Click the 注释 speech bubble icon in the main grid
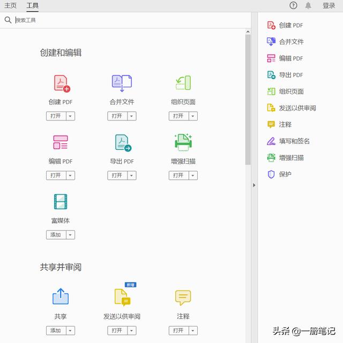The width and height of the screenshot is (343, 343). pos(183,298)
